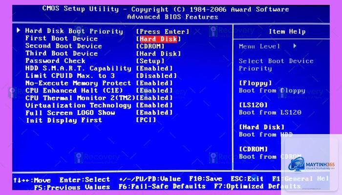The width and height of the screenshot is (342, 195).
Task: Select the CPU Thermal Monitor 2(TM2) label
Action: [x=80, y=97]
